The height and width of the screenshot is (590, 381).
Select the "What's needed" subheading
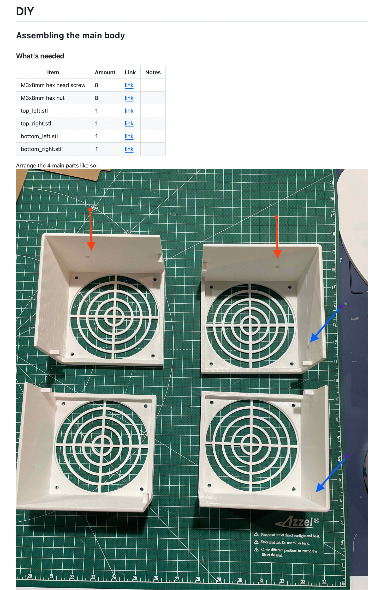point(40,56)
